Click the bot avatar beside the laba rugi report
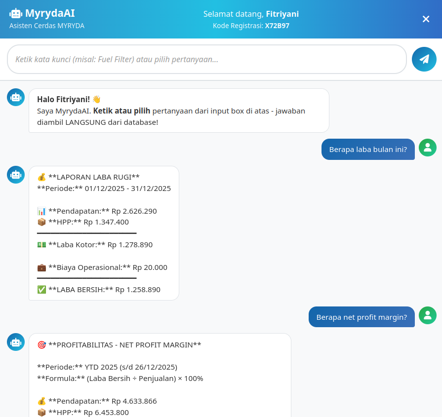The height and width of the screenshot is (417, 442). click(x=15, y=175)
